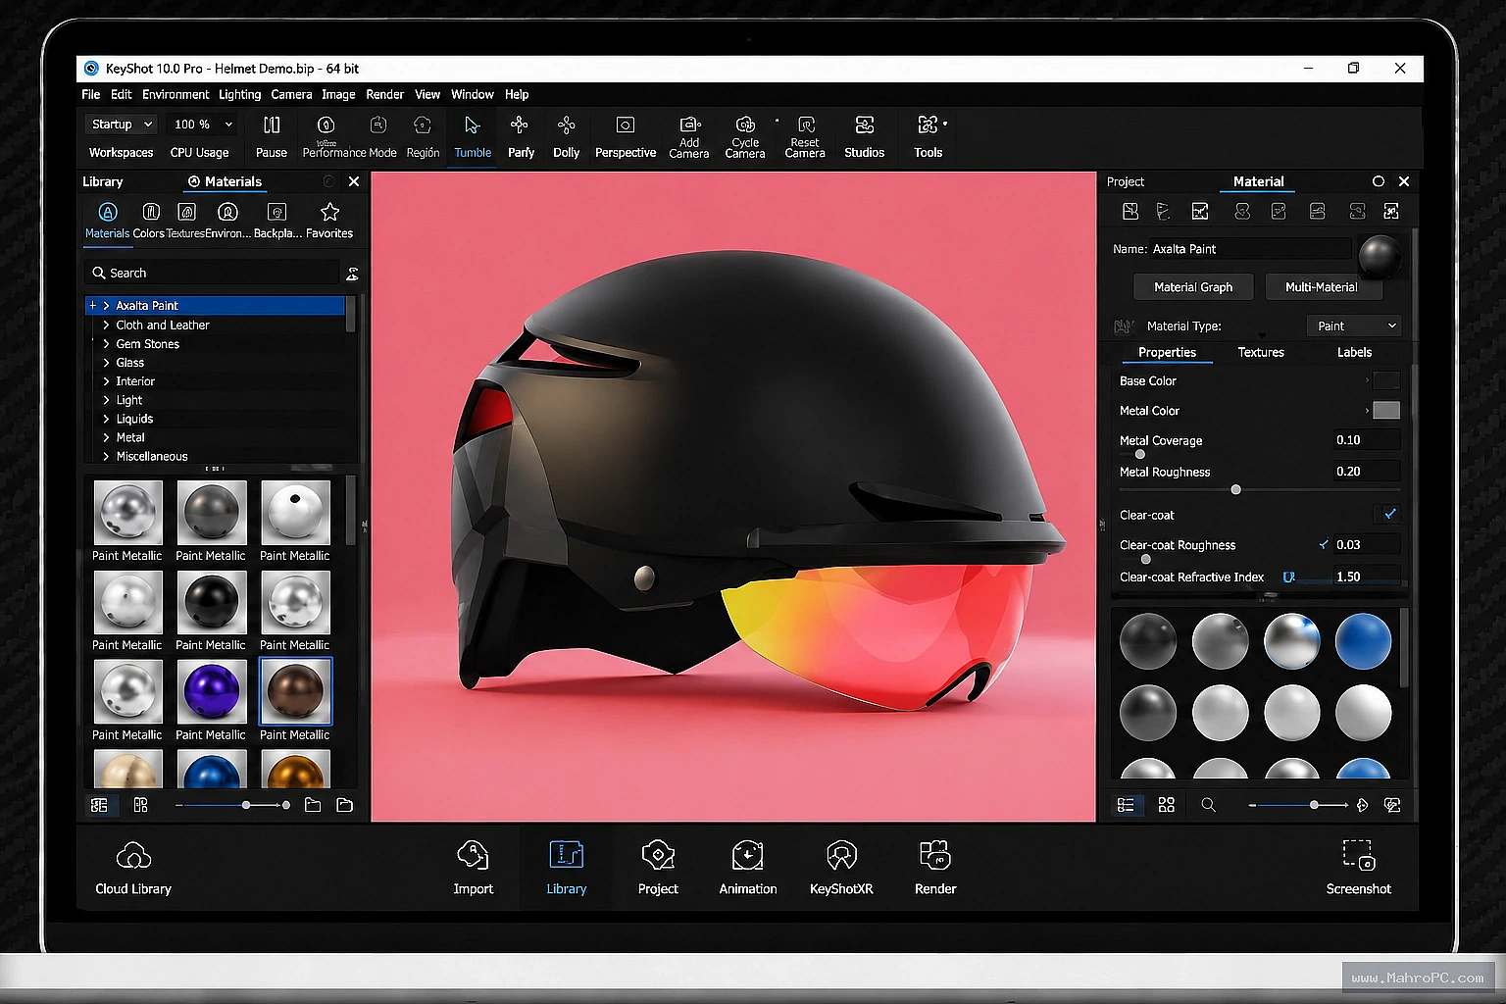Close the Library panel
The image size is (1506, 1004).
(354, 181)
